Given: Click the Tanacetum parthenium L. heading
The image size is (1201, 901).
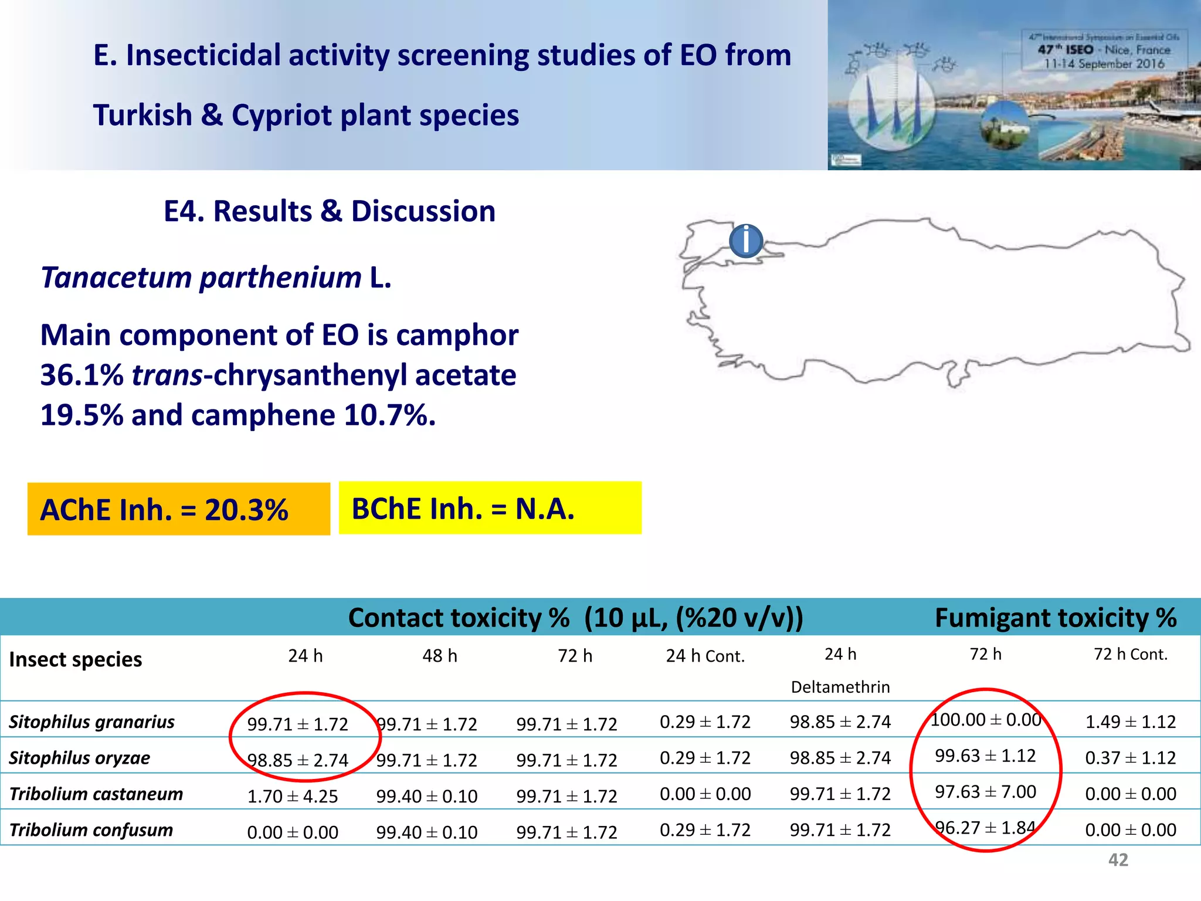Looking at the screenshot, I should pyautogui.click(x=216, y=277).
